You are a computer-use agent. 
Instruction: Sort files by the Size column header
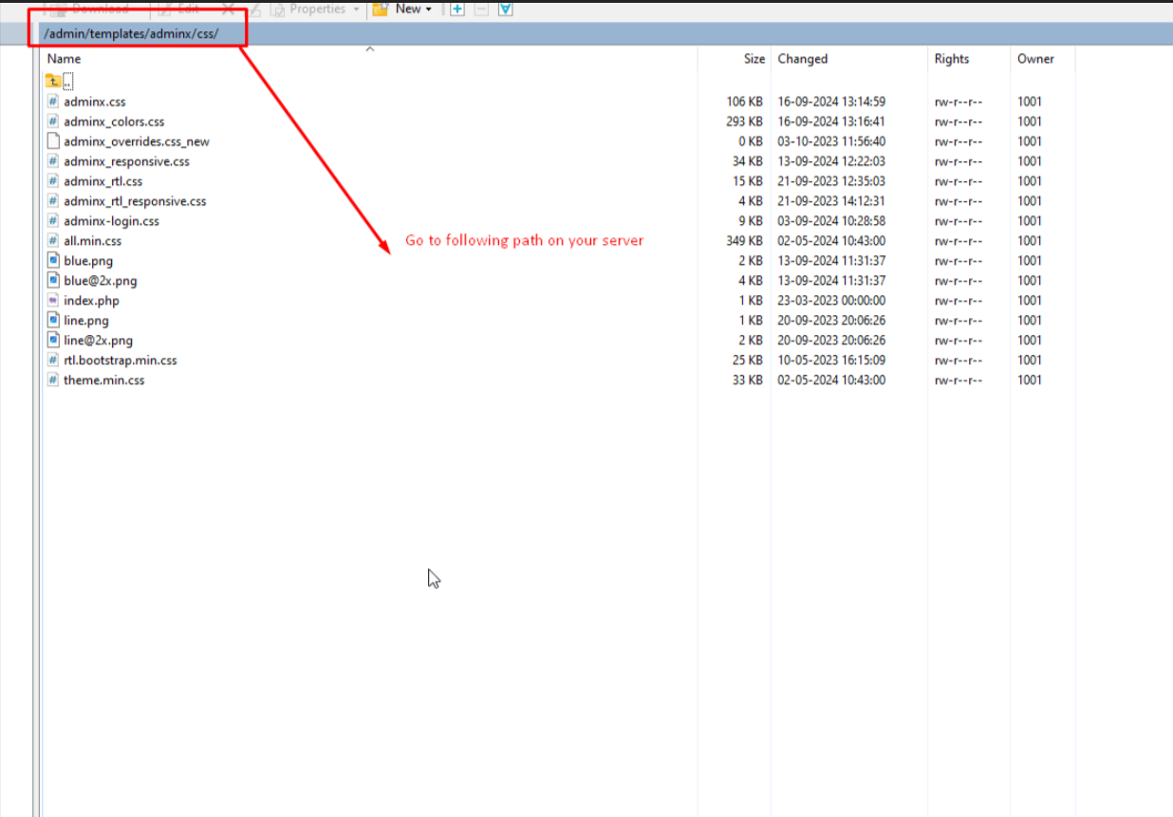(x=754, y=59)
